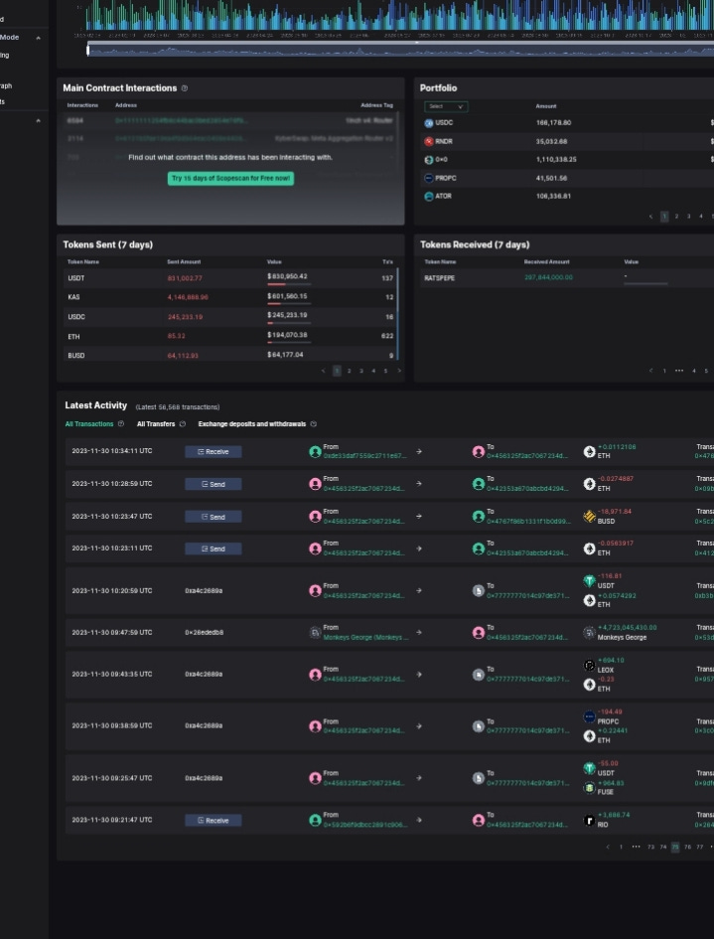Click the RATSPEPE row in Tokens Received

click(567, 278)
